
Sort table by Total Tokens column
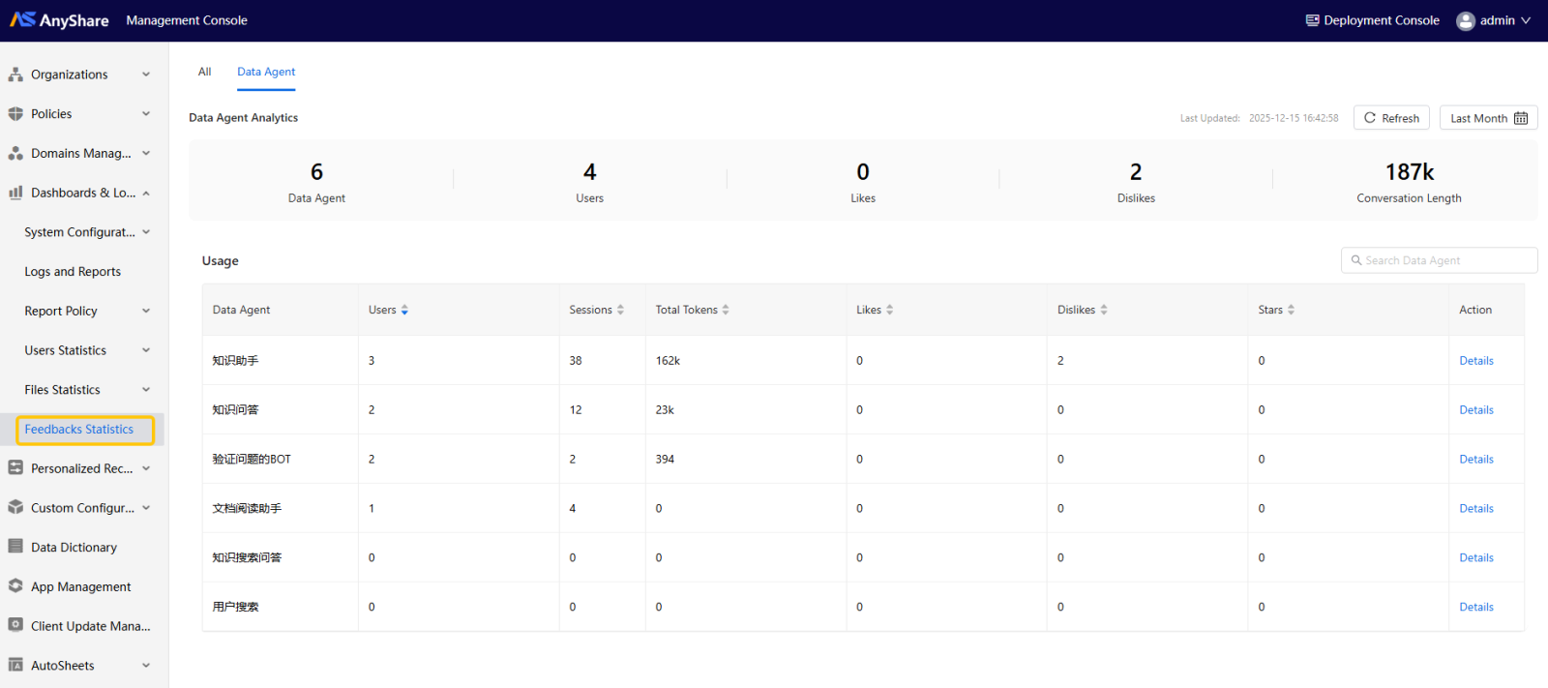tap(726, 310)
